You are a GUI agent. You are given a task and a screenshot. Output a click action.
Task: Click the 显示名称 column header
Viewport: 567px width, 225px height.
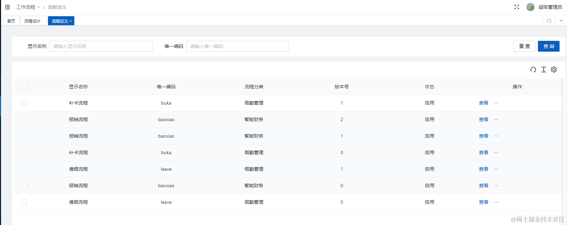(x=78, y=87)
